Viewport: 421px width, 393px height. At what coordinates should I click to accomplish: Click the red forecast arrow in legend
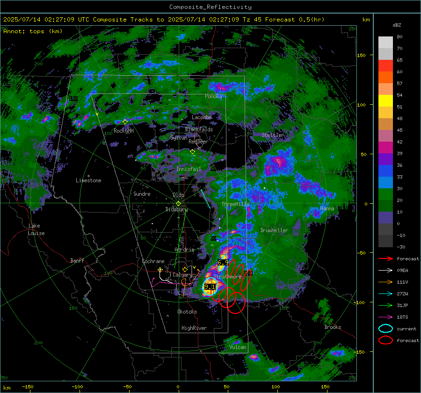pos(385,258)
